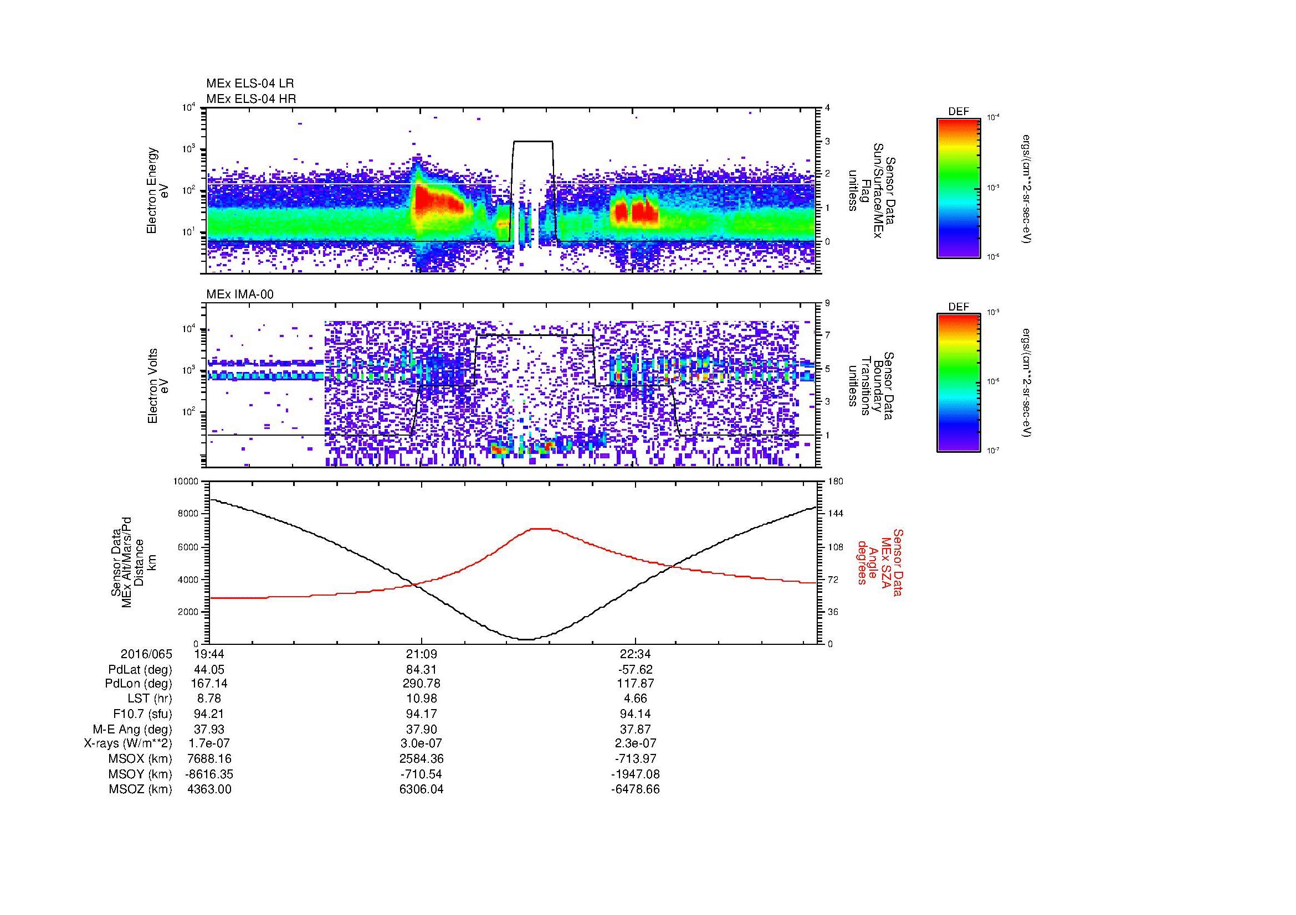Click the time tick label '21:09'
The width and height of the screenshot is (1296, 915).
point(422,654)
